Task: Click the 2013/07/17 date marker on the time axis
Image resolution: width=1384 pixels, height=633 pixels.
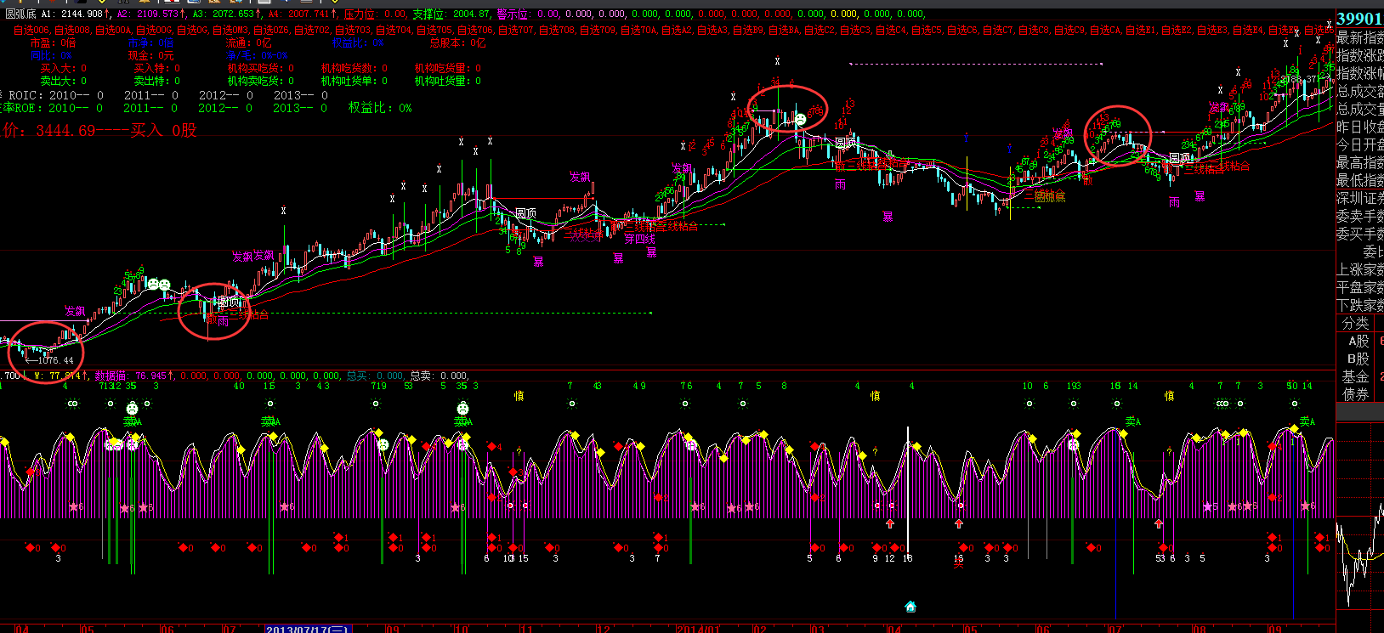Action: click(307, 629)
